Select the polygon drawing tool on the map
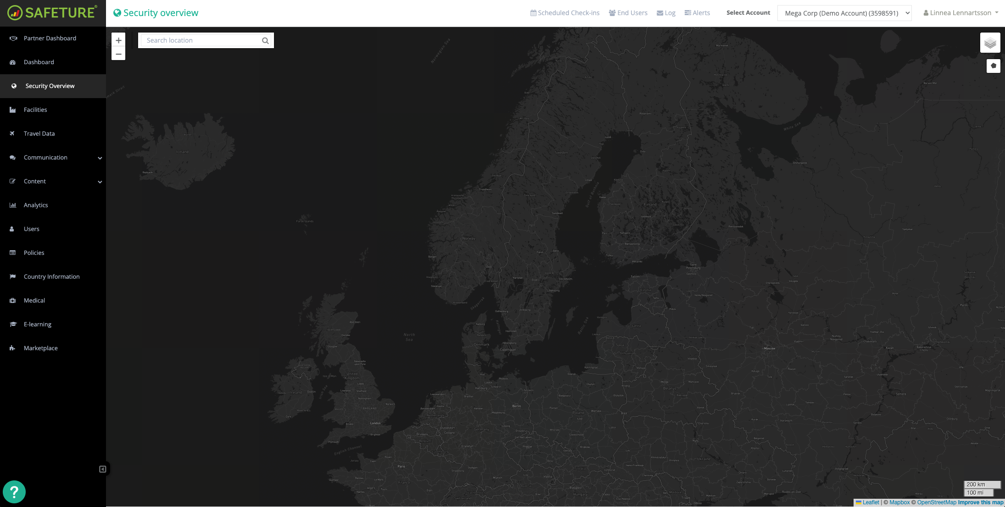The height and width of the screenshot is (507, 1005). coord(993,66)
